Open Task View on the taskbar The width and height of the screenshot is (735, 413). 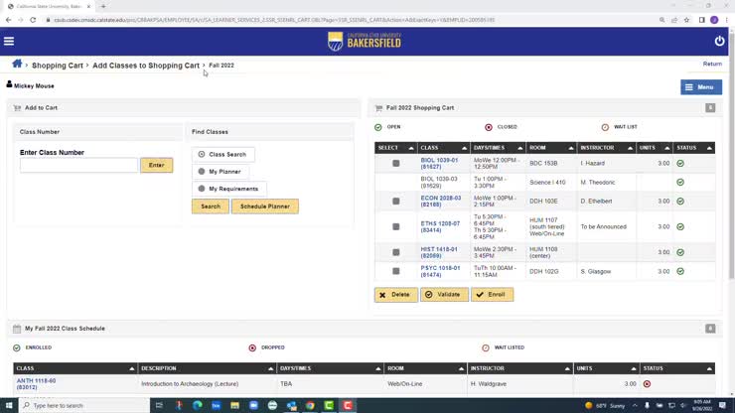pyautogui.click(x=159, y=405)
